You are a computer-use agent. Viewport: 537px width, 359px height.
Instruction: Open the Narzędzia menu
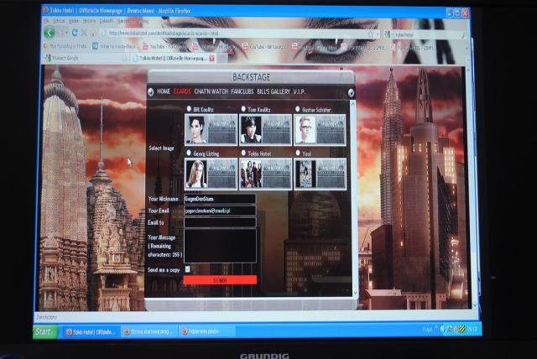[125, 21]
